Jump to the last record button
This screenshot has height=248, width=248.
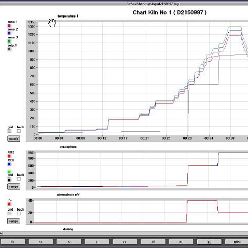153,242
